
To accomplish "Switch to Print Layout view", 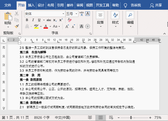I will pyautogui.click(x=101, y=118).
